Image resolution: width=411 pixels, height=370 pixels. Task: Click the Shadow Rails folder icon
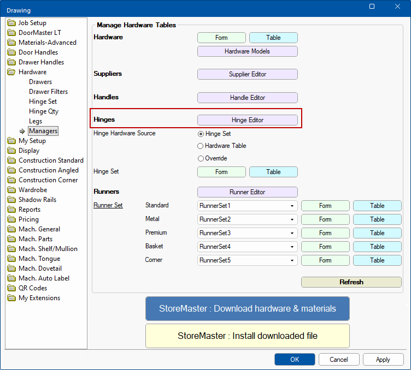coord(11,200)
